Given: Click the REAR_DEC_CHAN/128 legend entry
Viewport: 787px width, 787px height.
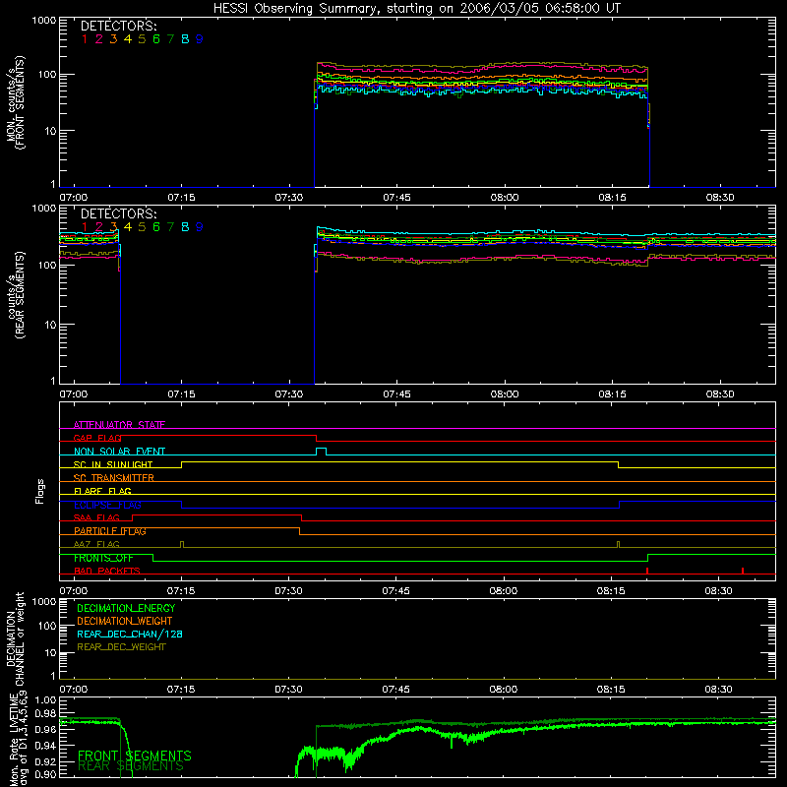Looking at the screenshot, I should tap(130, 634).
